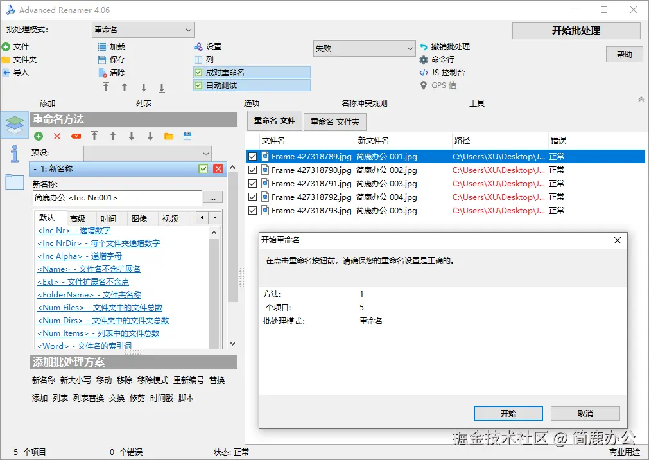Remove the 新名称 method with its red X
Image resolution: width=649 pixels, height=460 pixels.
tap(218, 169)
